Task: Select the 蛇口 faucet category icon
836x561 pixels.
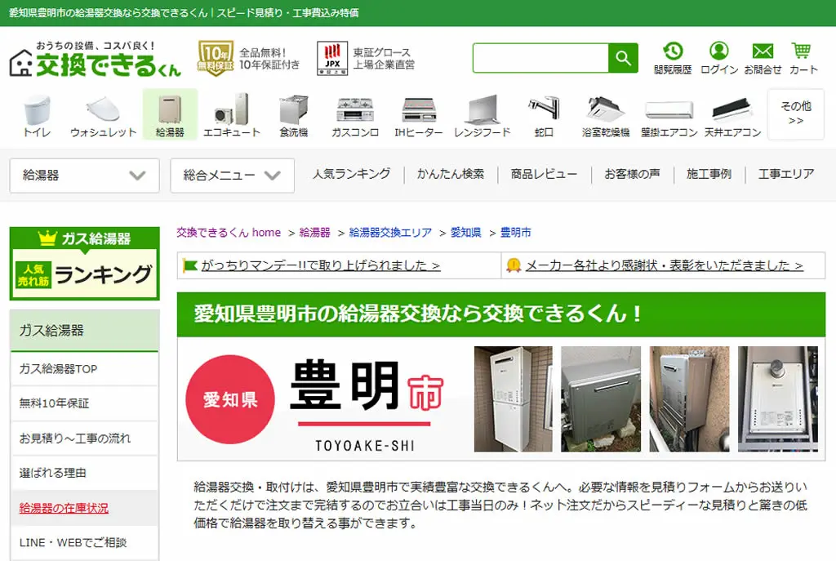Action: coord(544,116)
